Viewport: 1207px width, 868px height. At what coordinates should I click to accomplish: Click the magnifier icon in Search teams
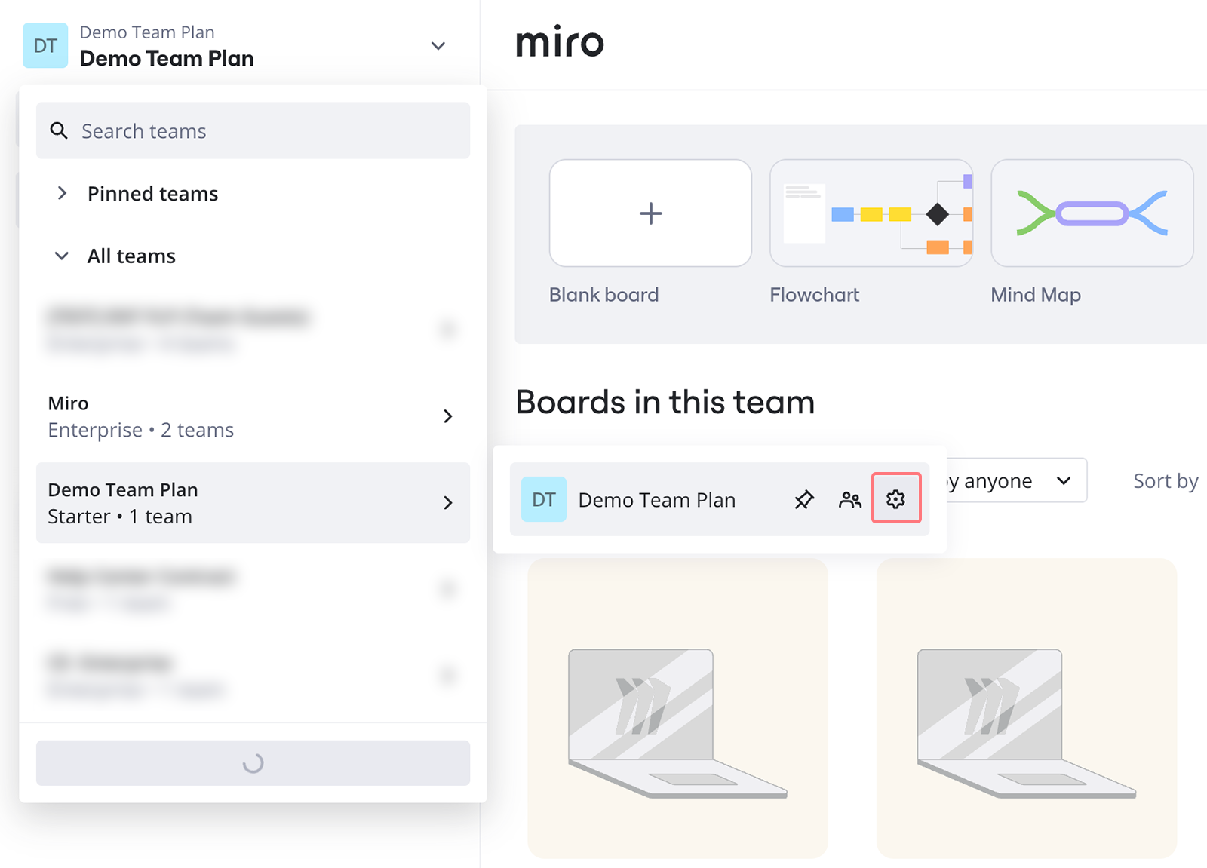pos(59,130)
